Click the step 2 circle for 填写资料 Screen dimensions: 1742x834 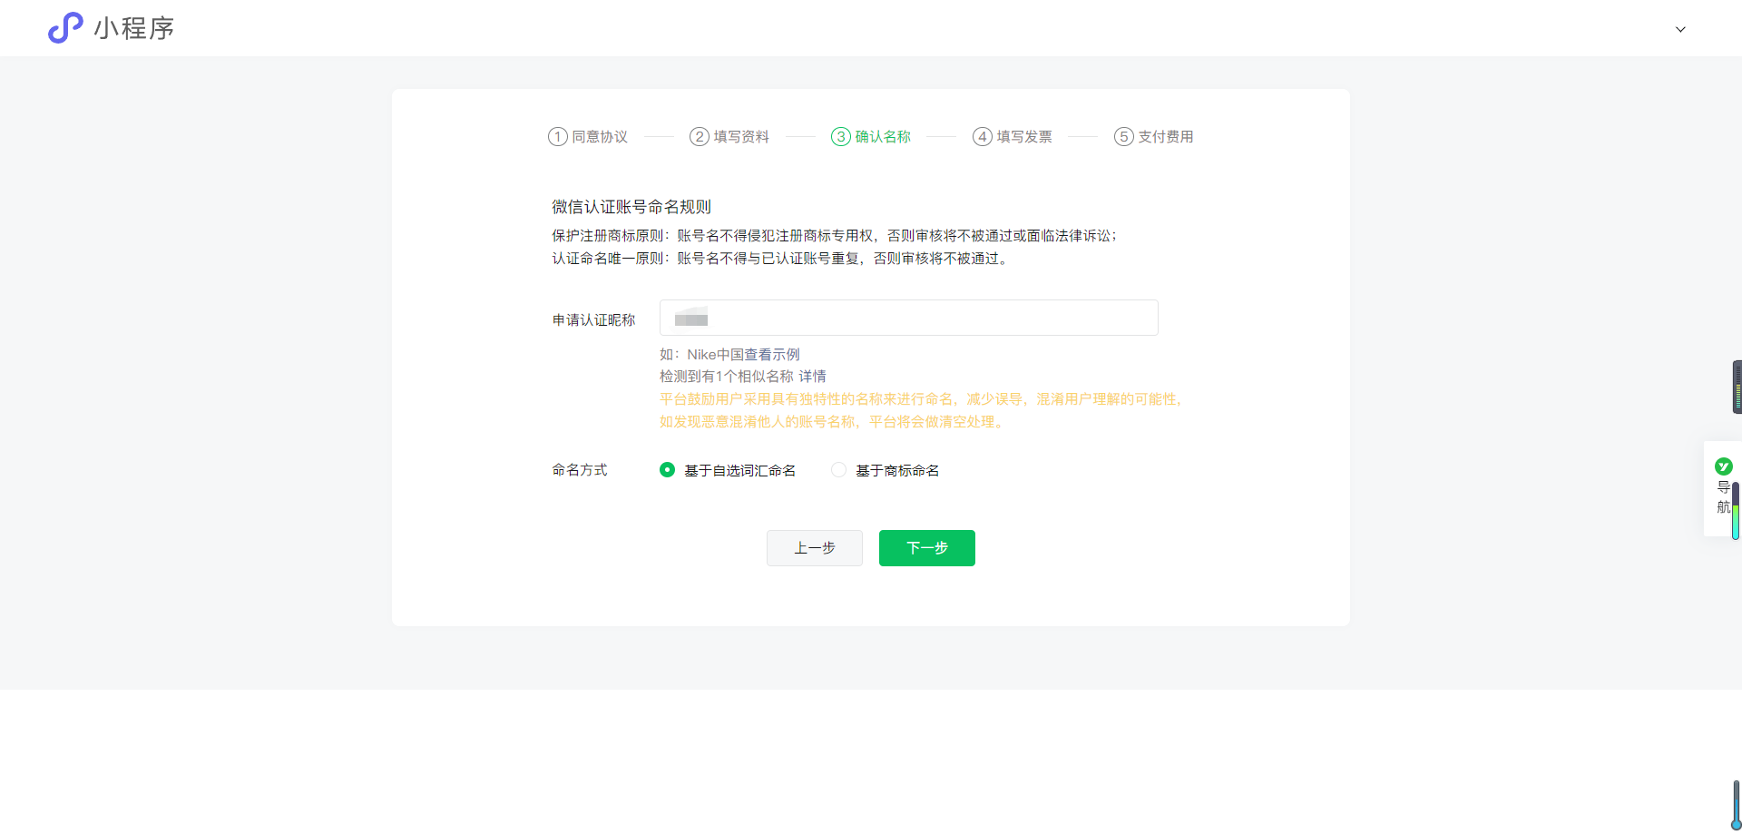click(699, 137)
